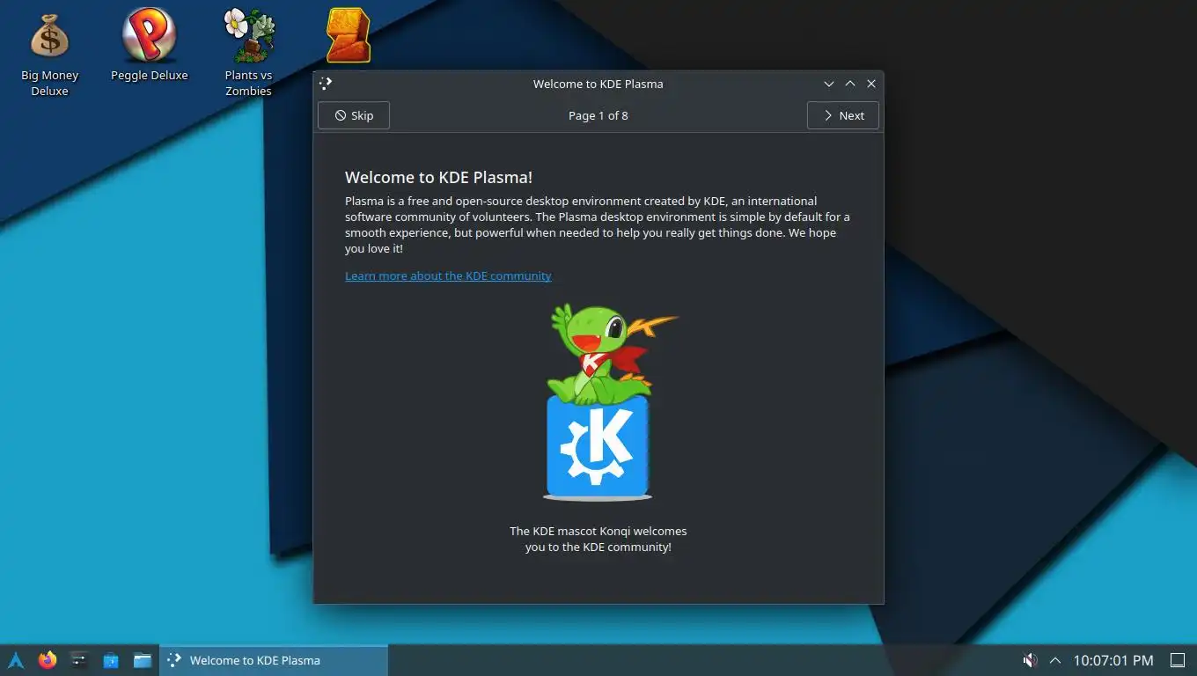Open Learn more about the KDE community link

[x=448, y=276]
